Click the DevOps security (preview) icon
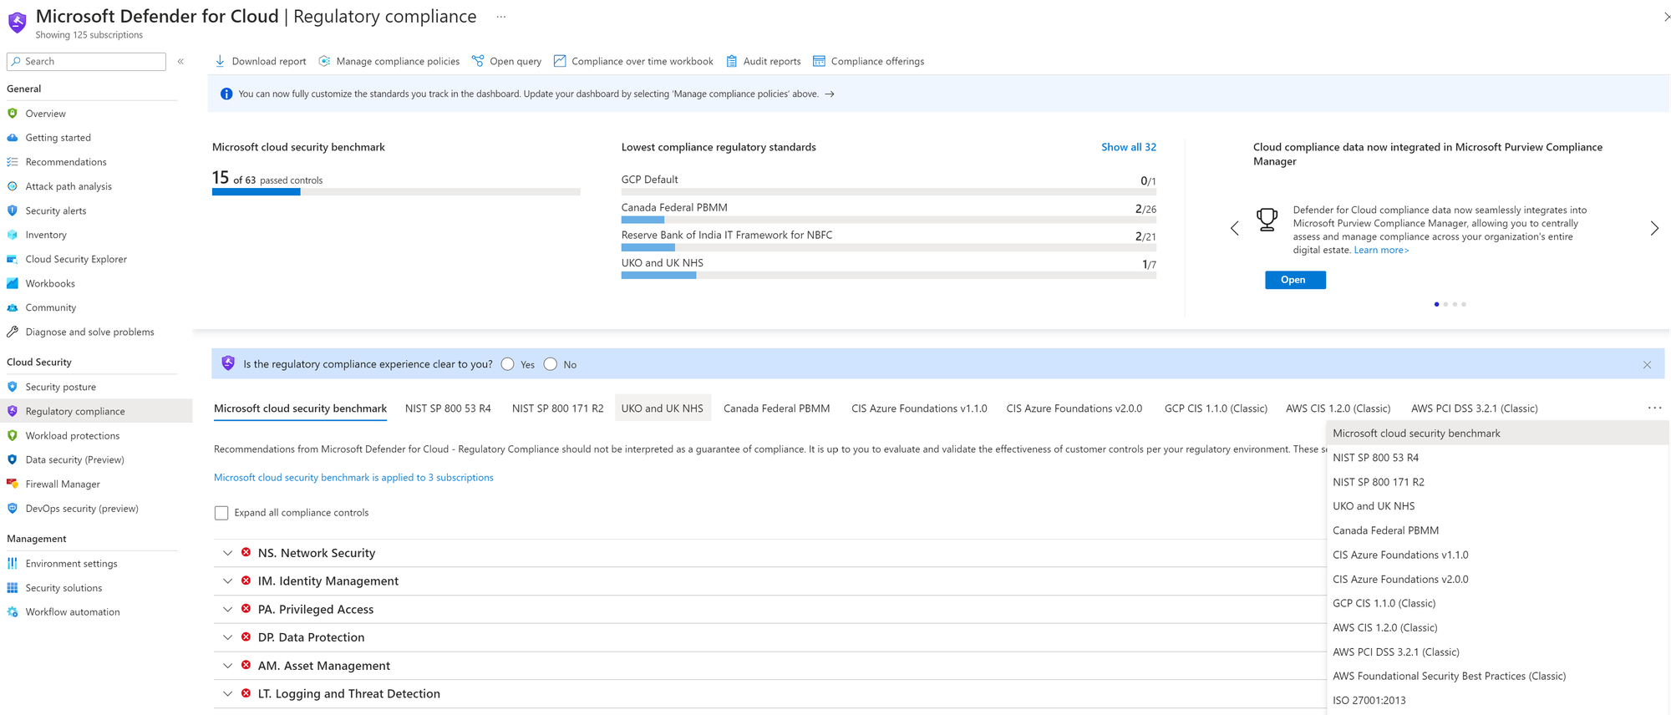Image resolution: width=1671 pixels, height=715 pixels. [13, 508]
